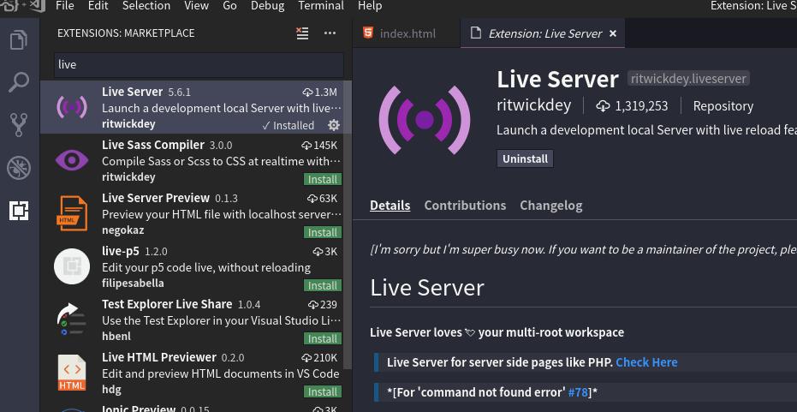797x412 pixels.
Task: Select the Live HTML Previewer icon
Action: pyautogui.click(x=72, y=373)
